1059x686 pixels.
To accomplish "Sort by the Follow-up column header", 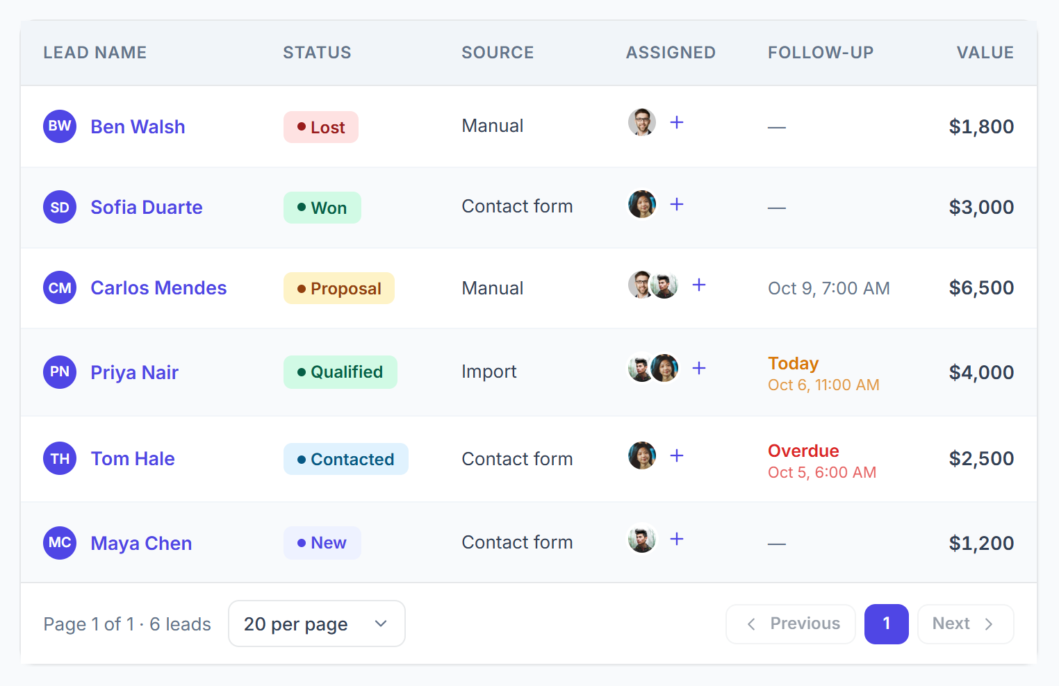I will (821, 53).
